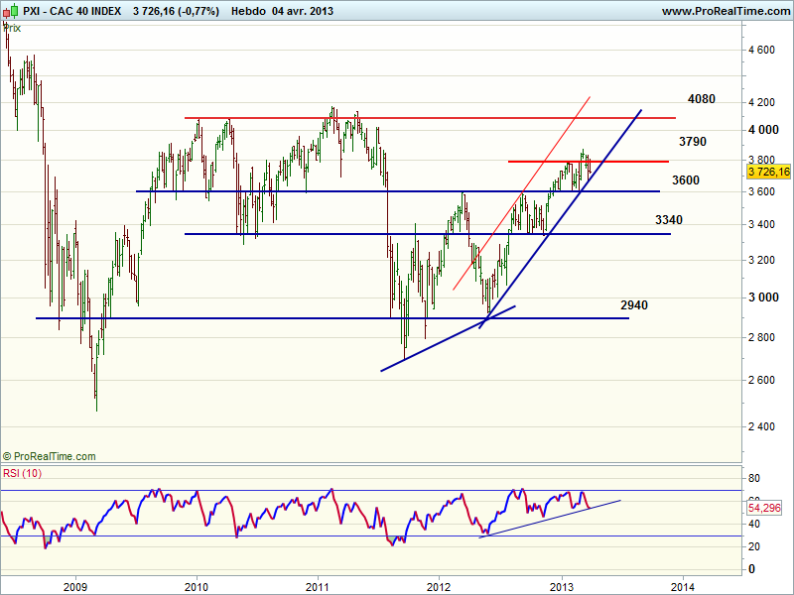The image size is (794, 595).
Task: Select the Hebdo timeframe label
Action: point(248,11)
